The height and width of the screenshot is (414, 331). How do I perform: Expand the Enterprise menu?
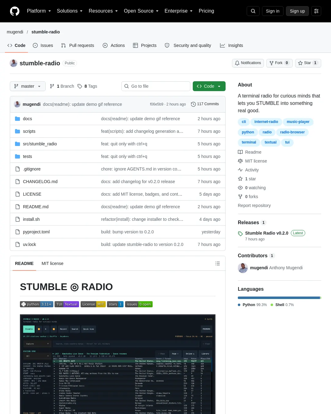(x=179, y=11)
